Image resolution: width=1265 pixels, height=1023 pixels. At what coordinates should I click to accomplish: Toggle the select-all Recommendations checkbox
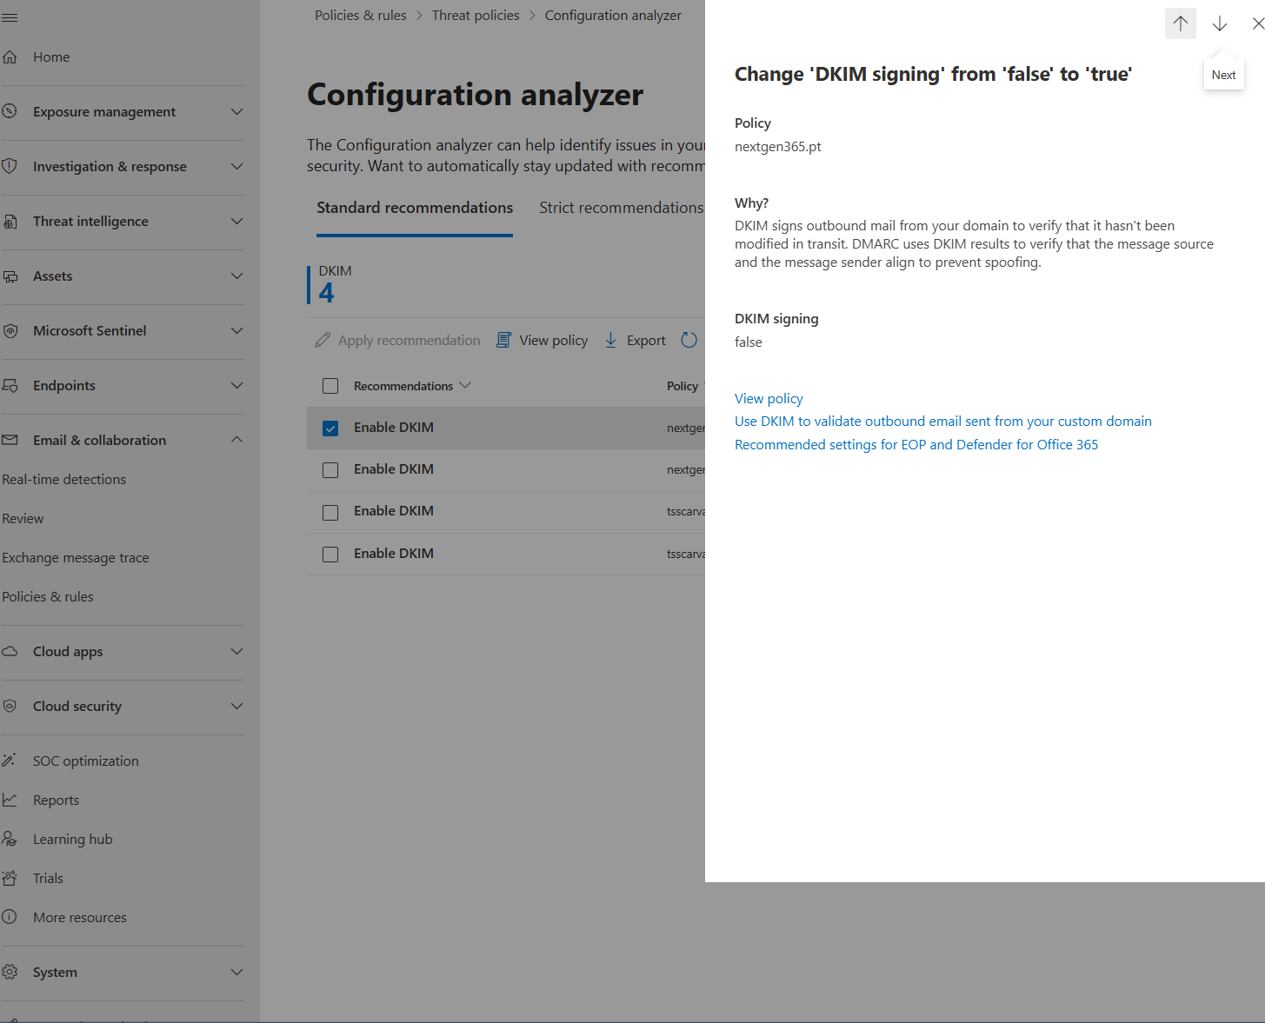(330, 386)
